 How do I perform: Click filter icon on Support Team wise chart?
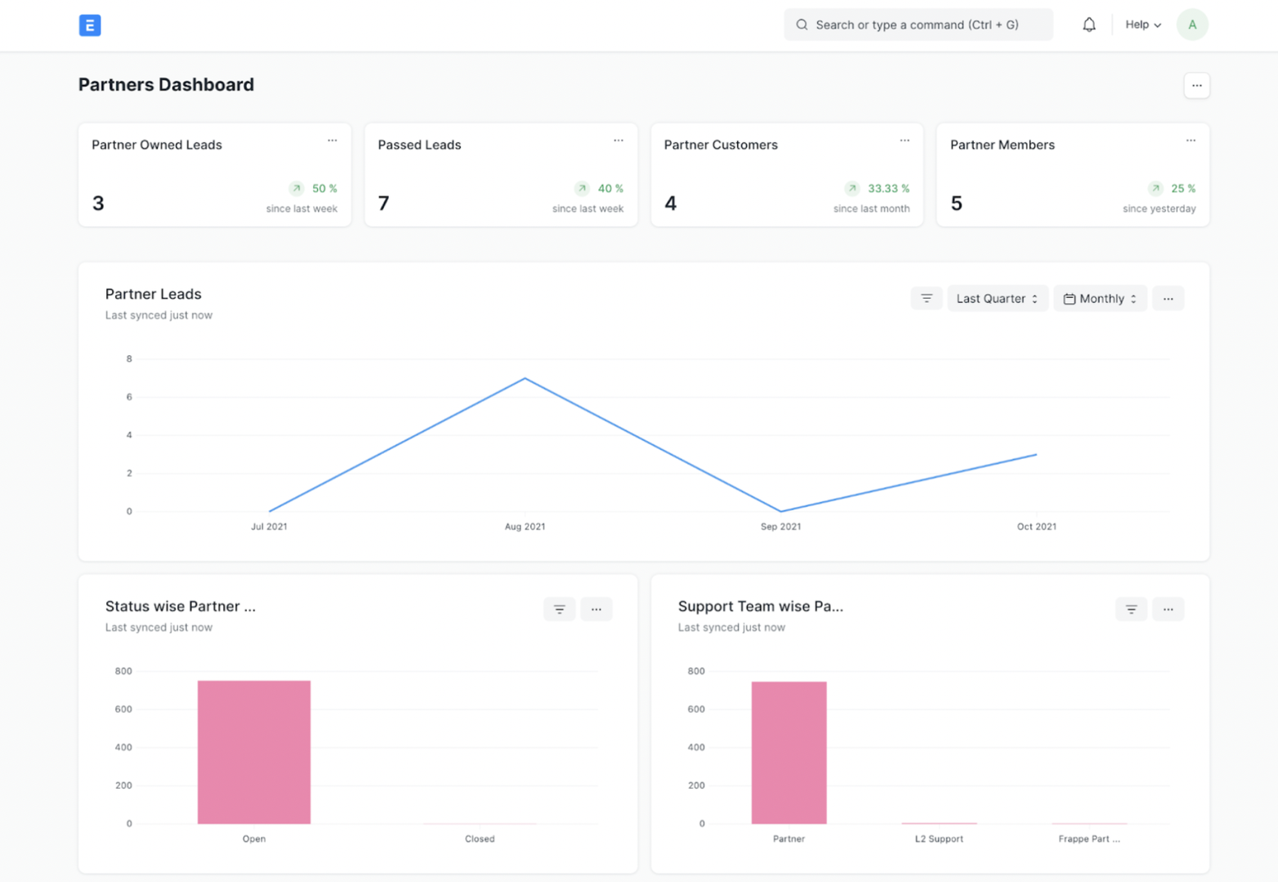[x=1131, y=609]
